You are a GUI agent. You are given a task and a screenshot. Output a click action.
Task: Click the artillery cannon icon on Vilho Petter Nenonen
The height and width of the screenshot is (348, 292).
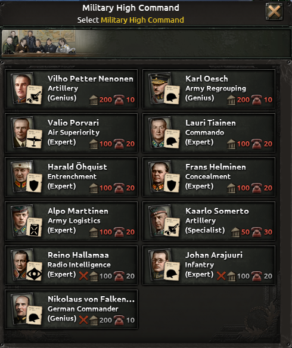click(x=34, y=95)
